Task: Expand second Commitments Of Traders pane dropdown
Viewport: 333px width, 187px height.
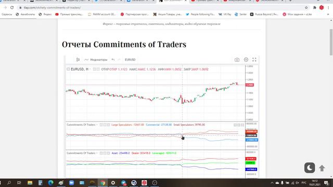Action: tap(97, 153)
